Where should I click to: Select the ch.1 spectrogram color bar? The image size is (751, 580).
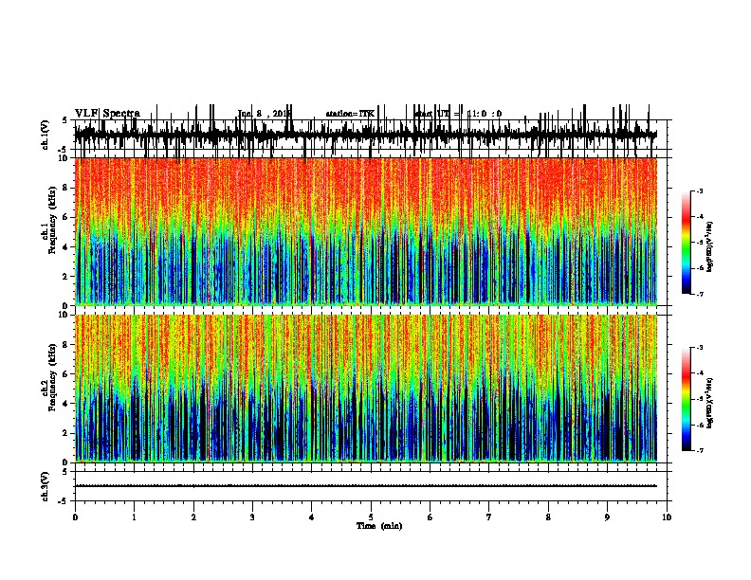(x=687, y=243)
